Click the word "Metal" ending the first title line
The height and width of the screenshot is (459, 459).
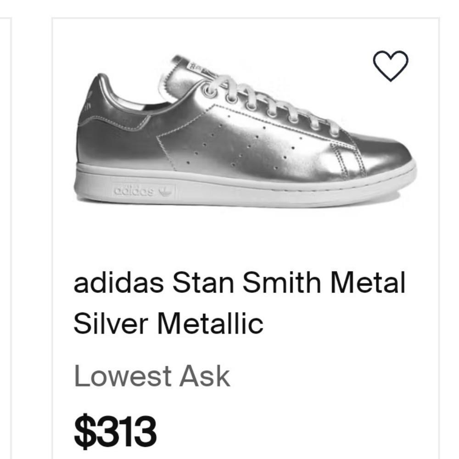click(x=368, y=283)
